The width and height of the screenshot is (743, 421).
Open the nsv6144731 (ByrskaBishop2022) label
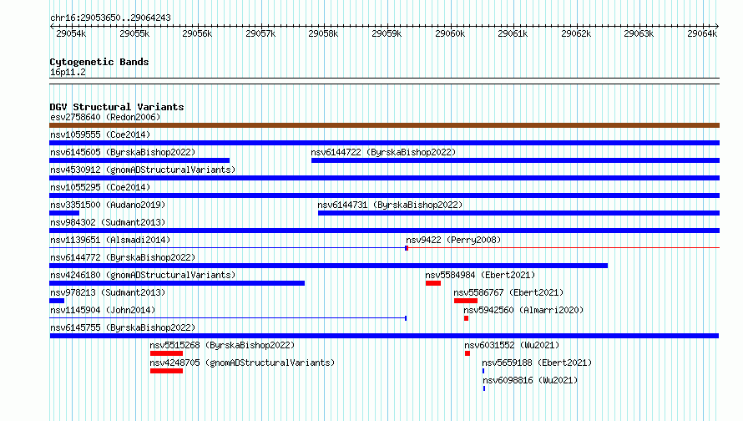click(390, 205)
